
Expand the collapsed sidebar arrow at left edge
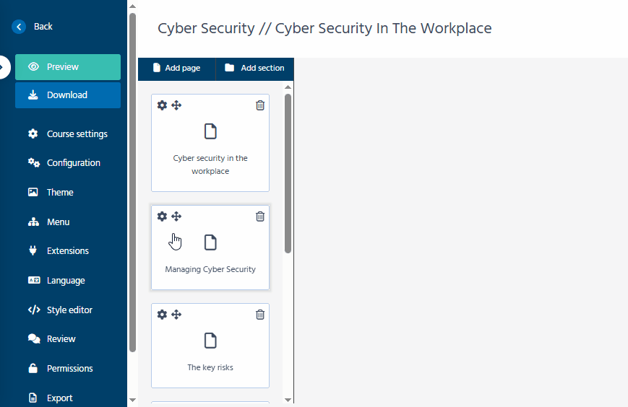tap(4, 67)
